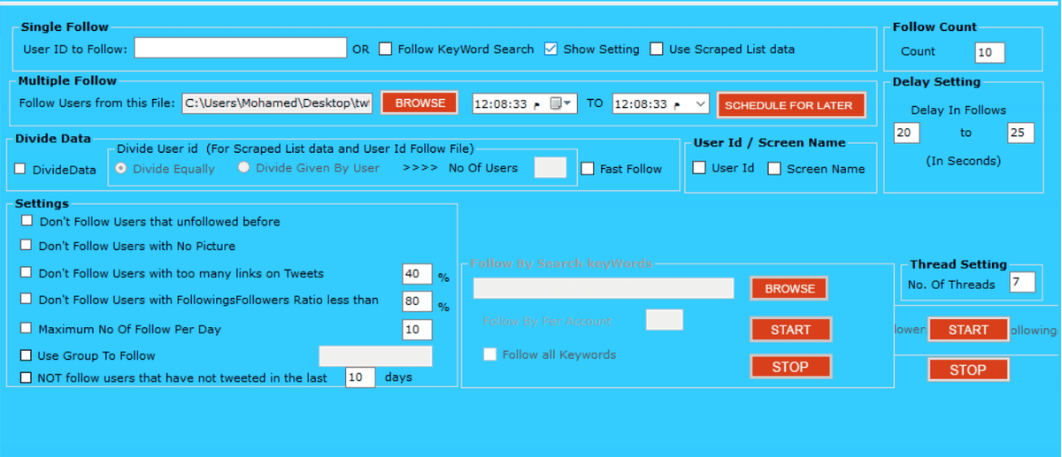The height and width of the screenshot is (457, 1062).
Task: Enable Maximum No Of Follow Per Day
Action: 26,328
